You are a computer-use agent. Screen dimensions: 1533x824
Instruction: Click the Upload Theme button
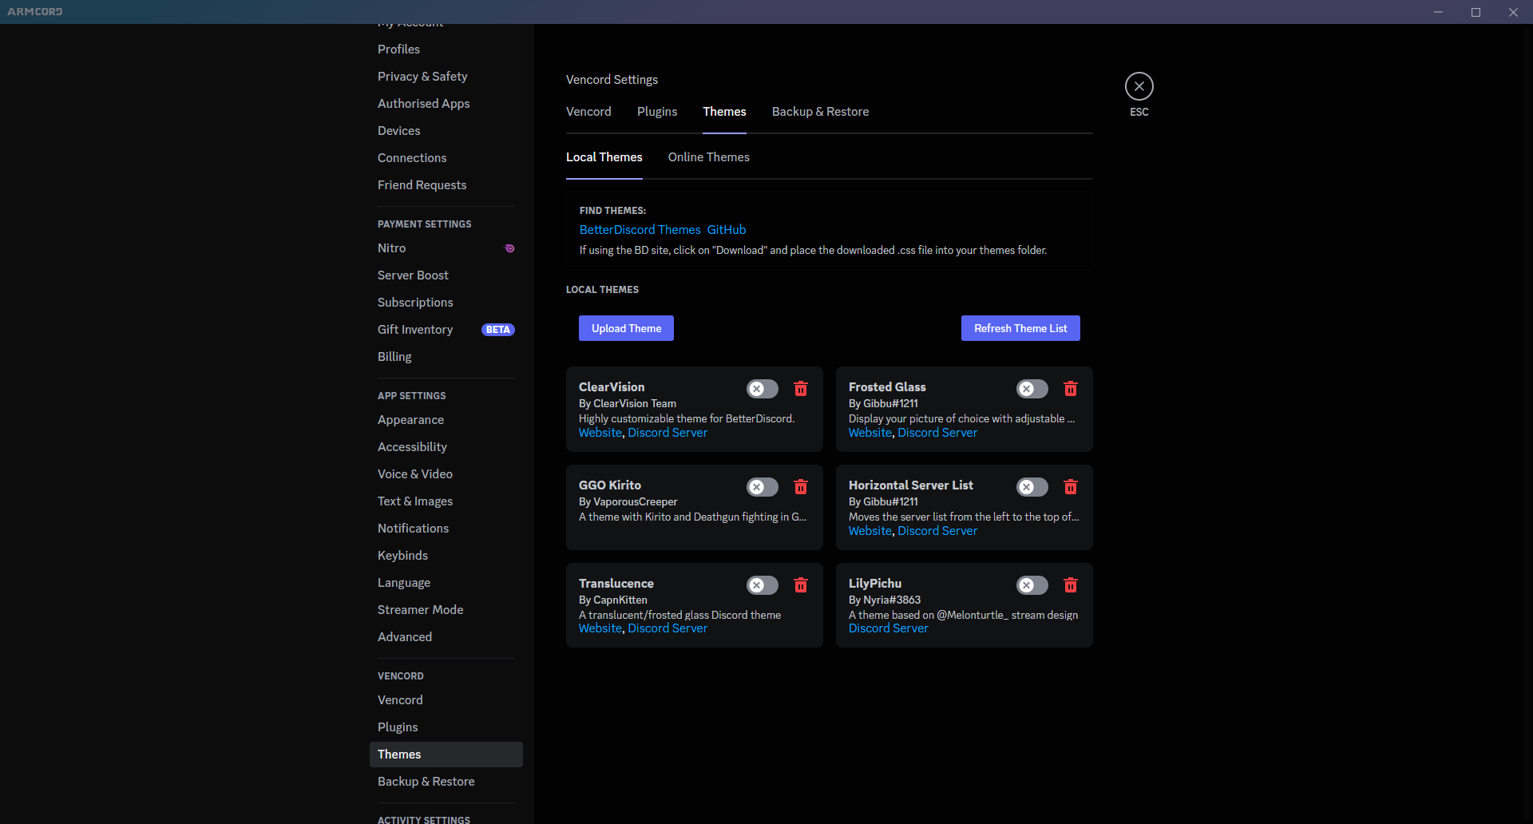click(626, 328)
